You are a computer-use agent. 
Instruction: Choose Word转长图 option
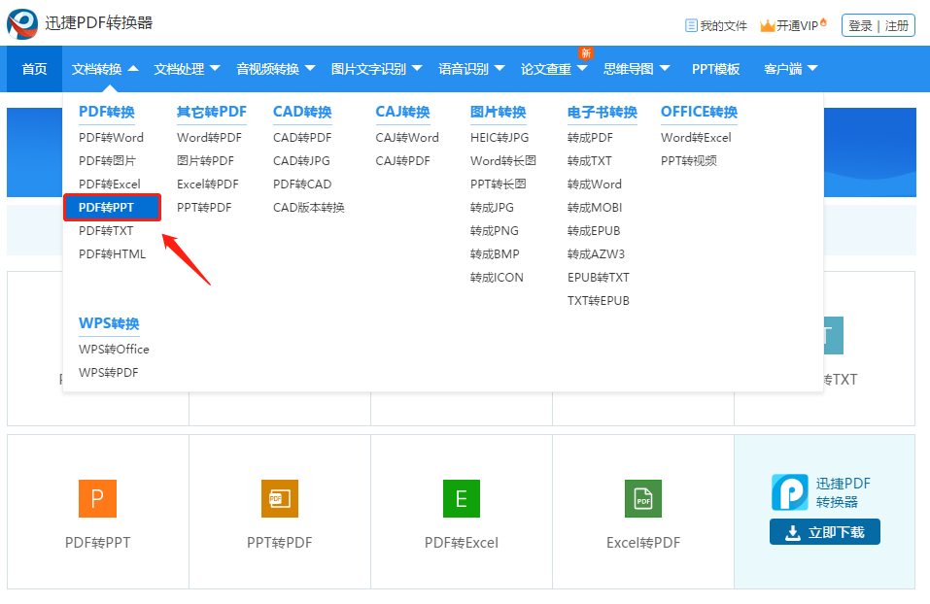pyautogui.click(x=503, y=160)
